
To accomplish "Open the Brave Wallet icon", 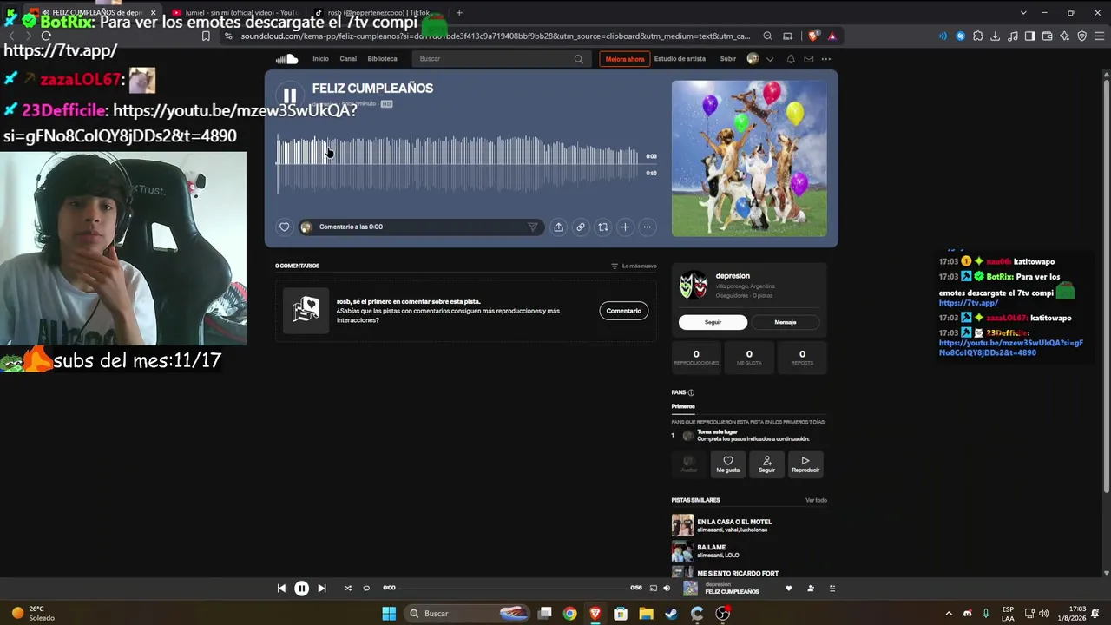I will [1048, 36].
